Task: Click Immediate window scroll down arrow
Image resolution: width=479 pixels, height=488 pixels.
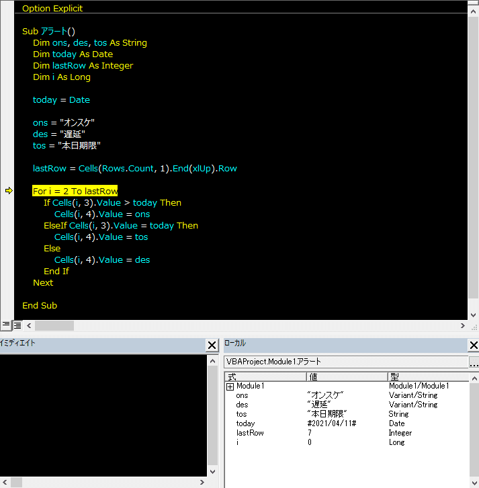Action: click(213, 471)
